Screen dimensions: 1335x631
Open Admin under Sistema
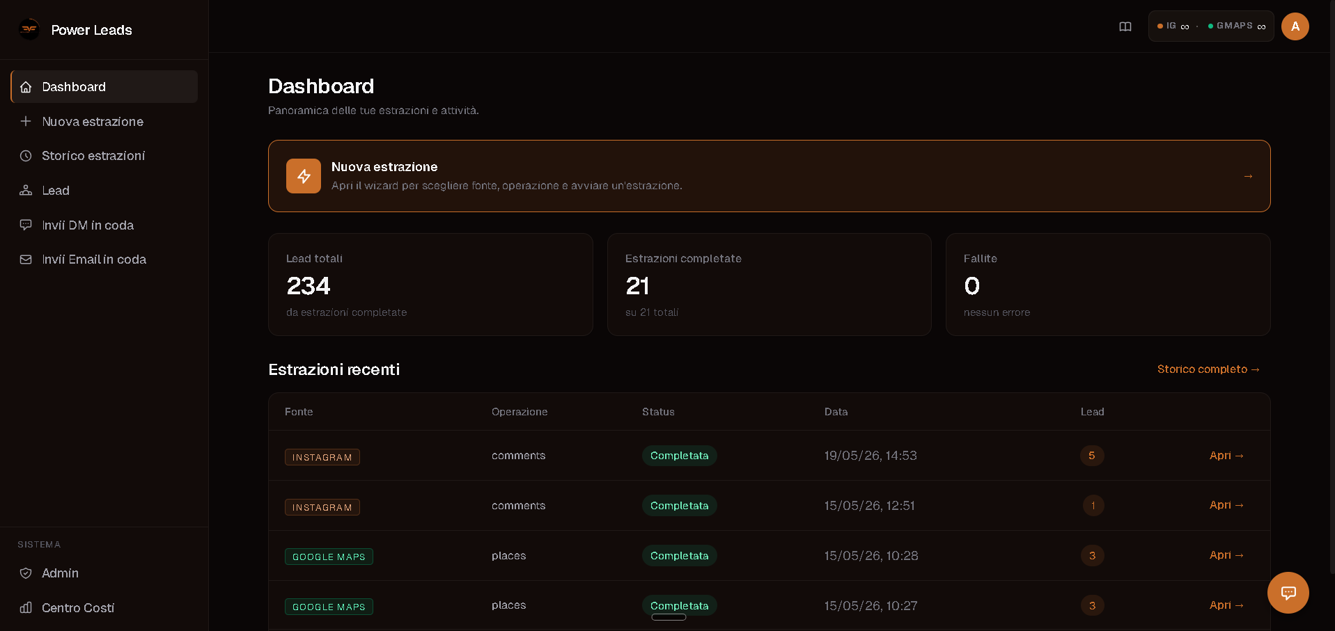click(x=104, y=573)
